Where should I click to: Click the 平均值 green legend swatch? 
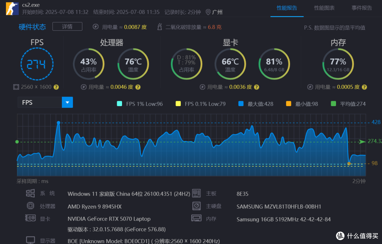click(x=333, y=104)
